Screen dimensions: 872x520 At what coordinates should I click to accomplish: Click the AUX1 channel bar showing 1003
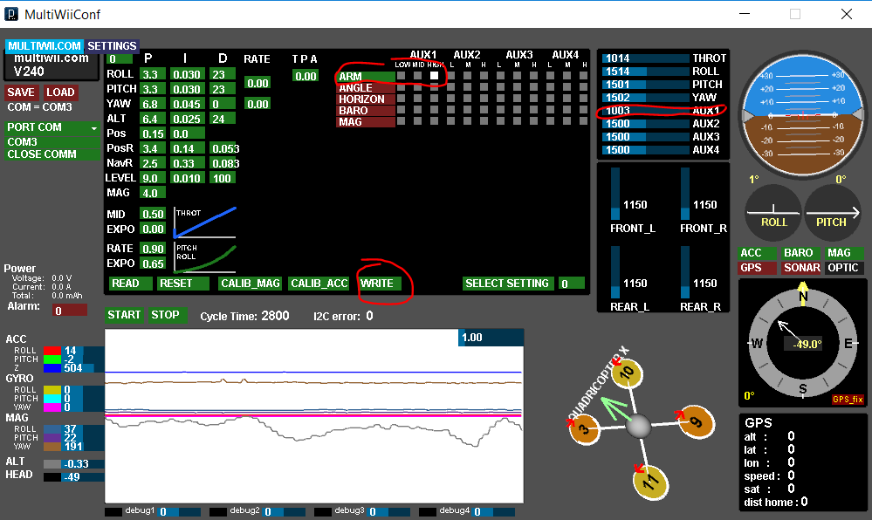(x=646, y=111)
